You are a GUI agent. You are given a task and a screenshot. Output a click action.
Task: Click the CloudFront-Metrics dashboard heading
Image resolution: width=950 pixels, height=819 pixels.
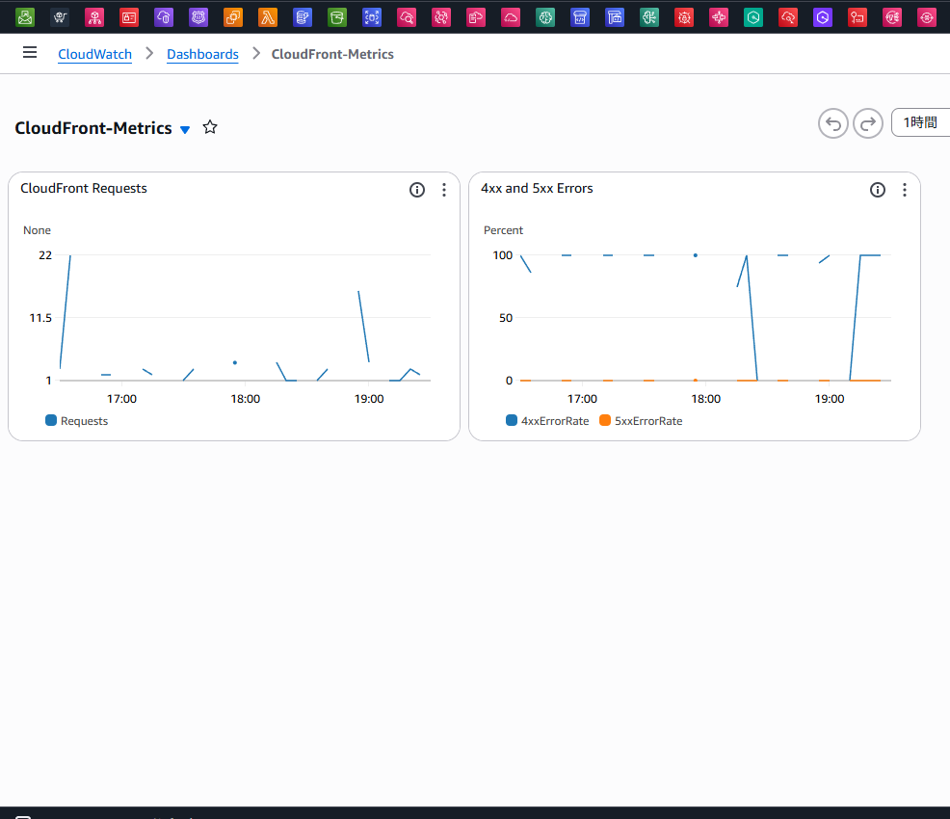click(93, 128)
